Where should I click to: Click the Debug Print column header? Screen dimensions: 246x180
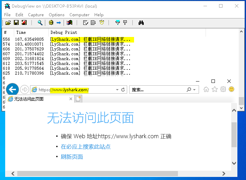tap(127, 32)
